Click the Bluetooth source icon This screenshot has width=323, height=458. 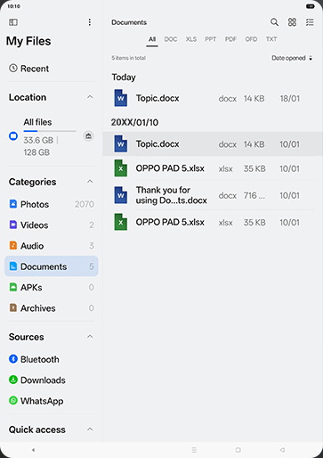tap(13, 359)
